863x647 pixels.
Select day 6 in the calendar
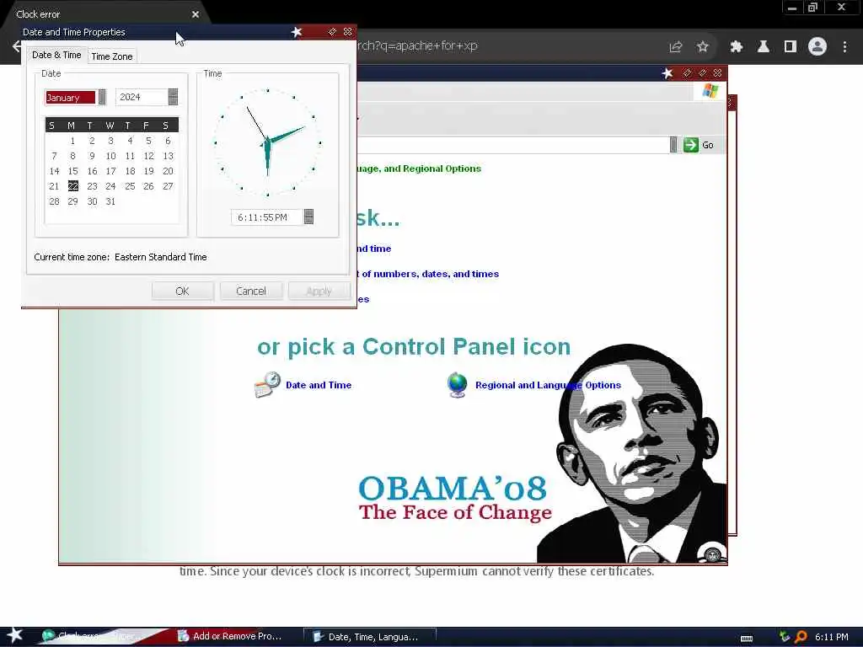point(168,141)
